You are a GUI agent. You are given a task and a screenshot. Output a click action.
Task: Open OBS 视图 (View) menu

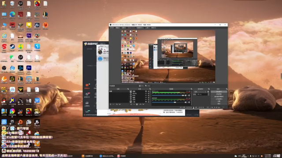pos(124,28)
